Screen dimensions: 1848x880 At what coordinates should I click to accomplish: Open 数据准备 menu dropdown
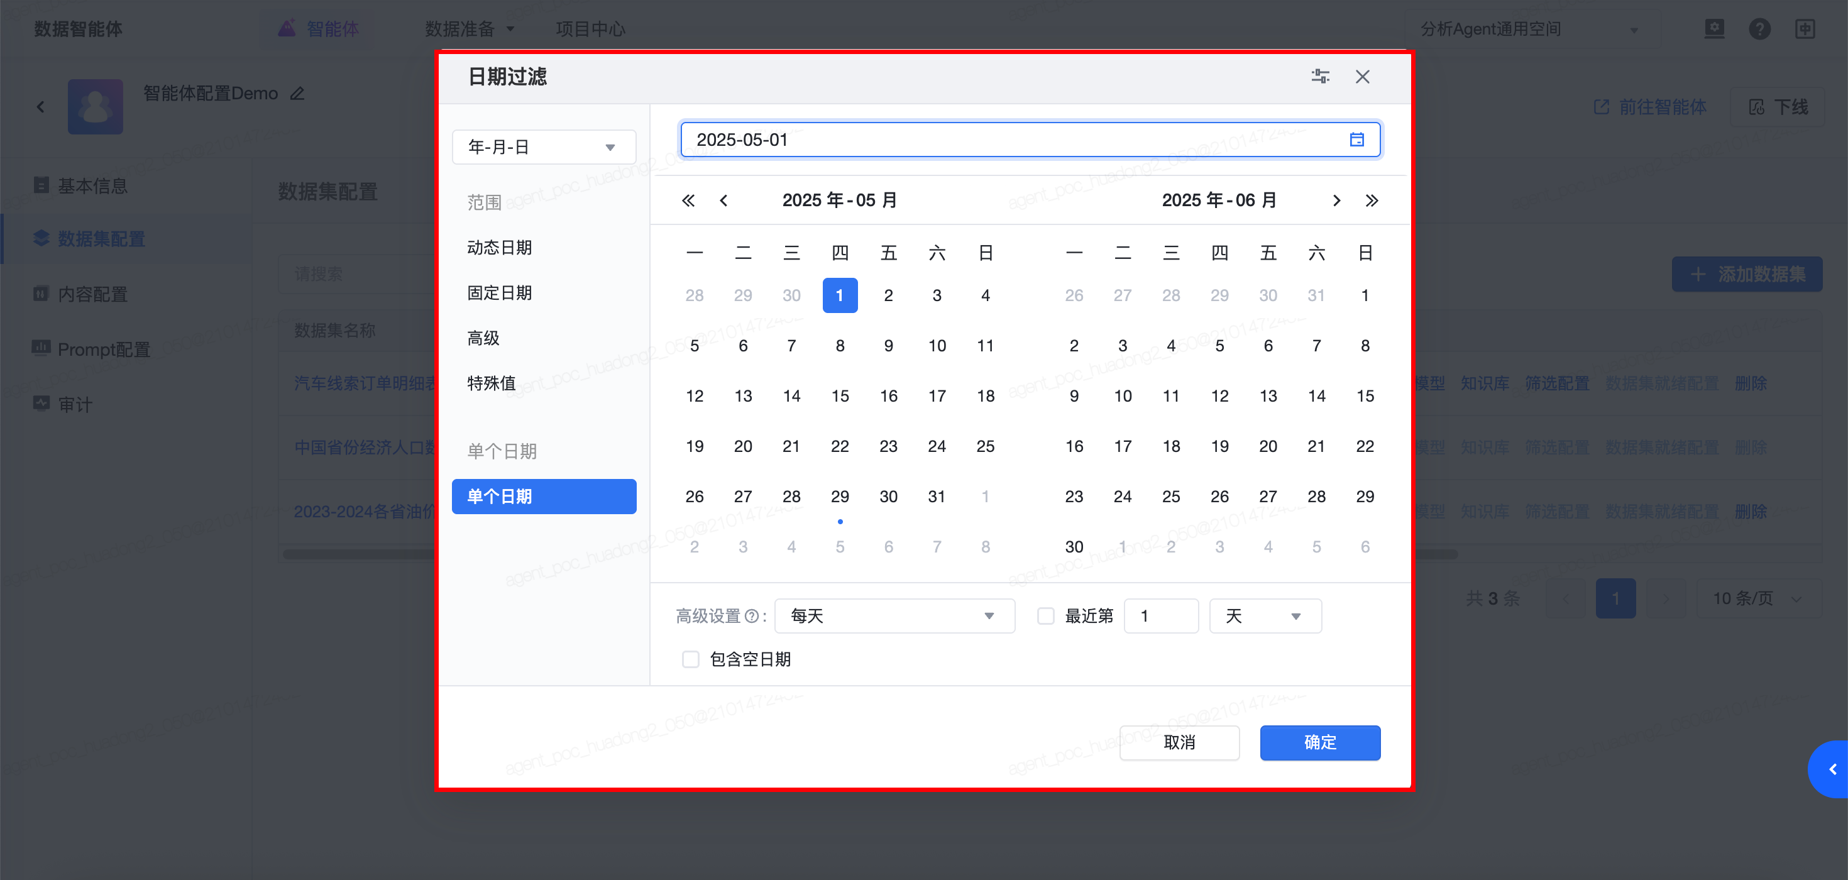click(470, 30)
